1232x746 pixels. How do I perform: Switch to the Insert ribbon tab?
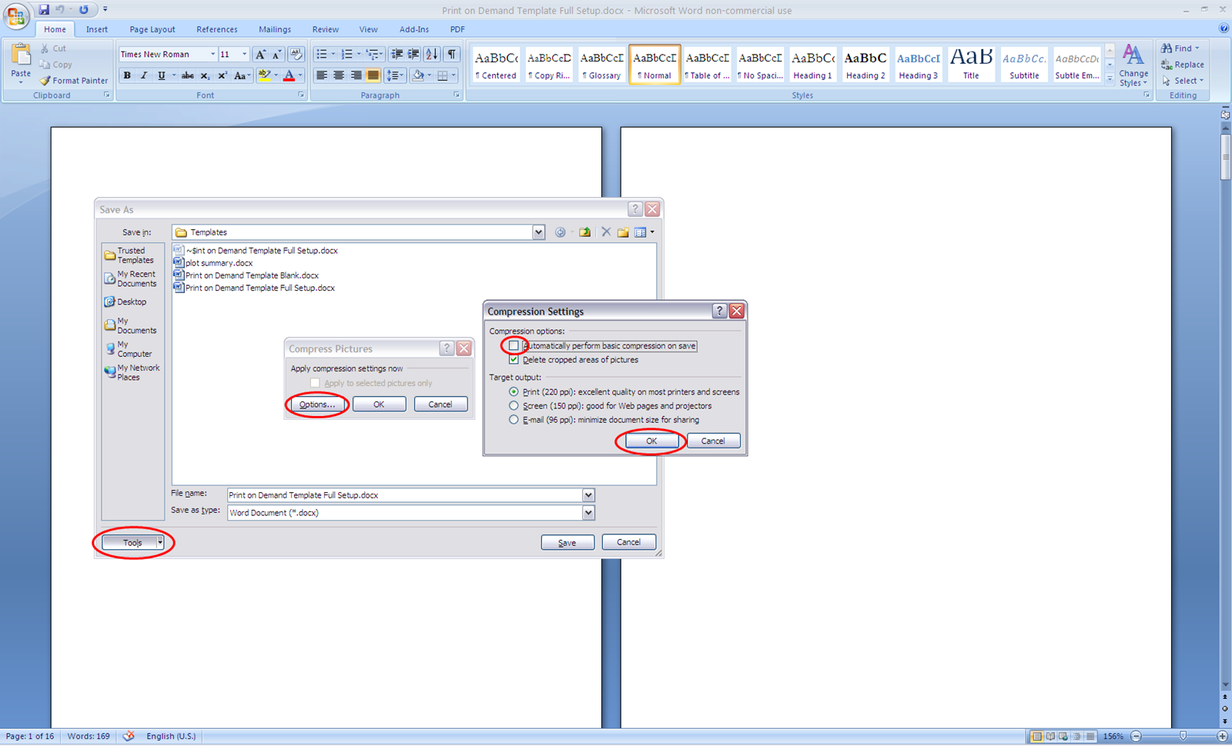pyautogui.click(x=96, y=29)
